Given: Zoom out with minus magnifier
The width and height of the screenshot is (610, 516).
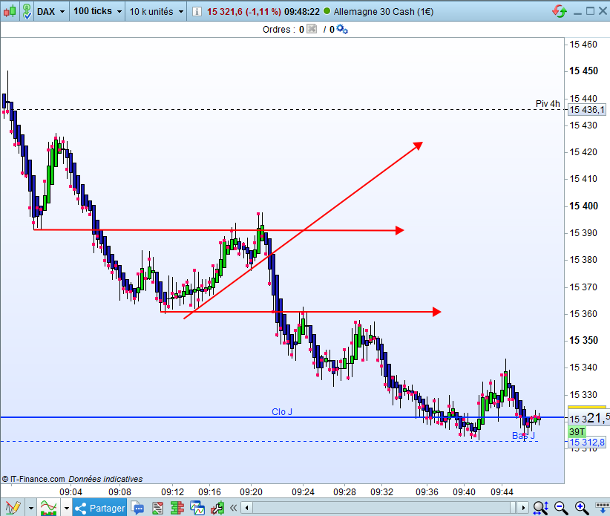Looking at the screenshot, I should coord(561,508).
